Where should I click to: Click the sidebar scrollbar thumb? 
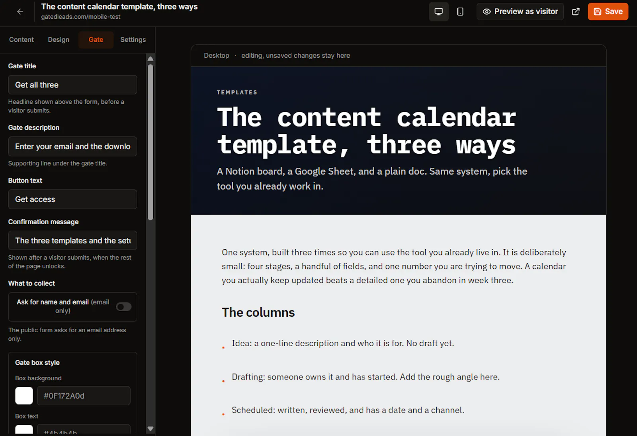[x=150, y=142]
